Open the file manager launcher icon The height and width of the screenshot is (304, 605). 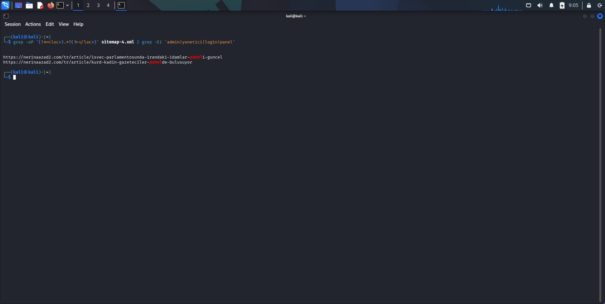tap(29, 5)
